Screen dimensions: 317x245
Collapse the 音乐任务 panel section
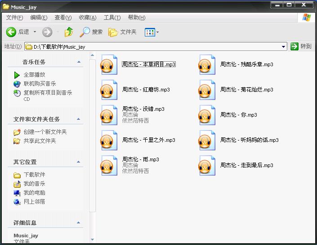point(79,62)
